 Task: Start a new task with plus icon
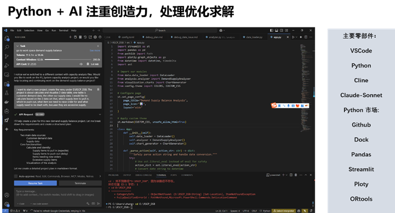click(71, 37)
